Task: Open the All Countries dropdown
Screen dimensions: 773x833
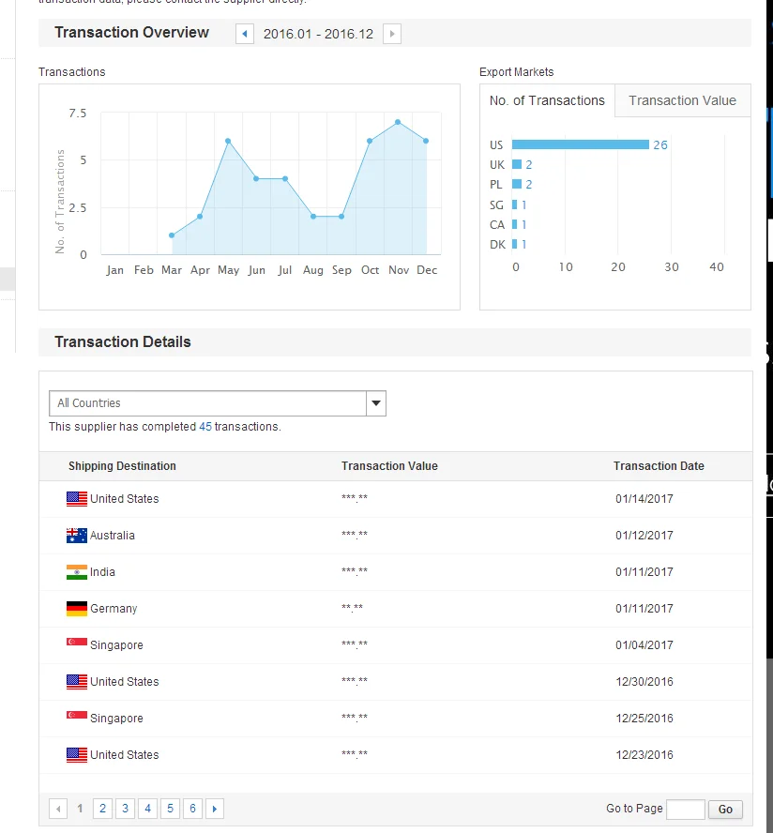Action: (206, 403)
